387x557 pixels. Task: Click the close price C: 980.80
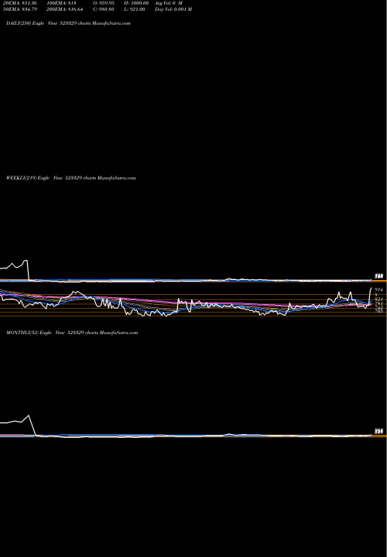(104, 9)
